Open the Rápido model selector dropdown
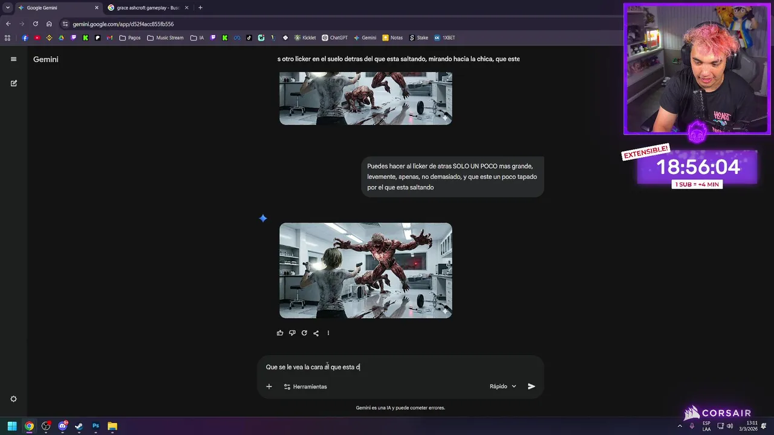The height and width of the screenshot is (435, 774). [x=503, y=387]
